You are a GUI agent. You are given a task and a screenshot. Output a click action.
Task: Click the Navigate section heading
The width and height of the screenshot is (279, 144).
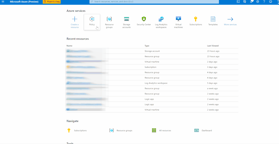72,121
